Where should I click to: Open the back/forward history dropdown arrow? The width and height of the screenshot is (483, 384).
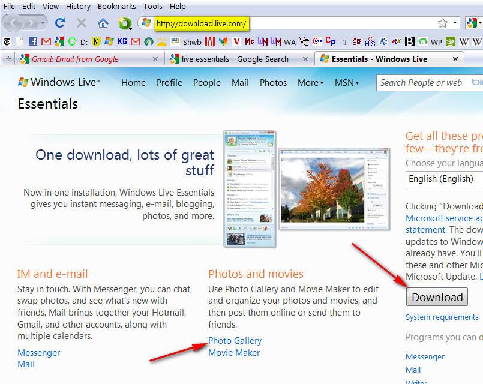point(43,23)
